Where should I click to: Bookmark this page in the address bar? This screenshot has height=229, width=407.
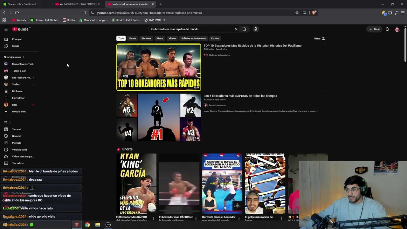(84, 13)
